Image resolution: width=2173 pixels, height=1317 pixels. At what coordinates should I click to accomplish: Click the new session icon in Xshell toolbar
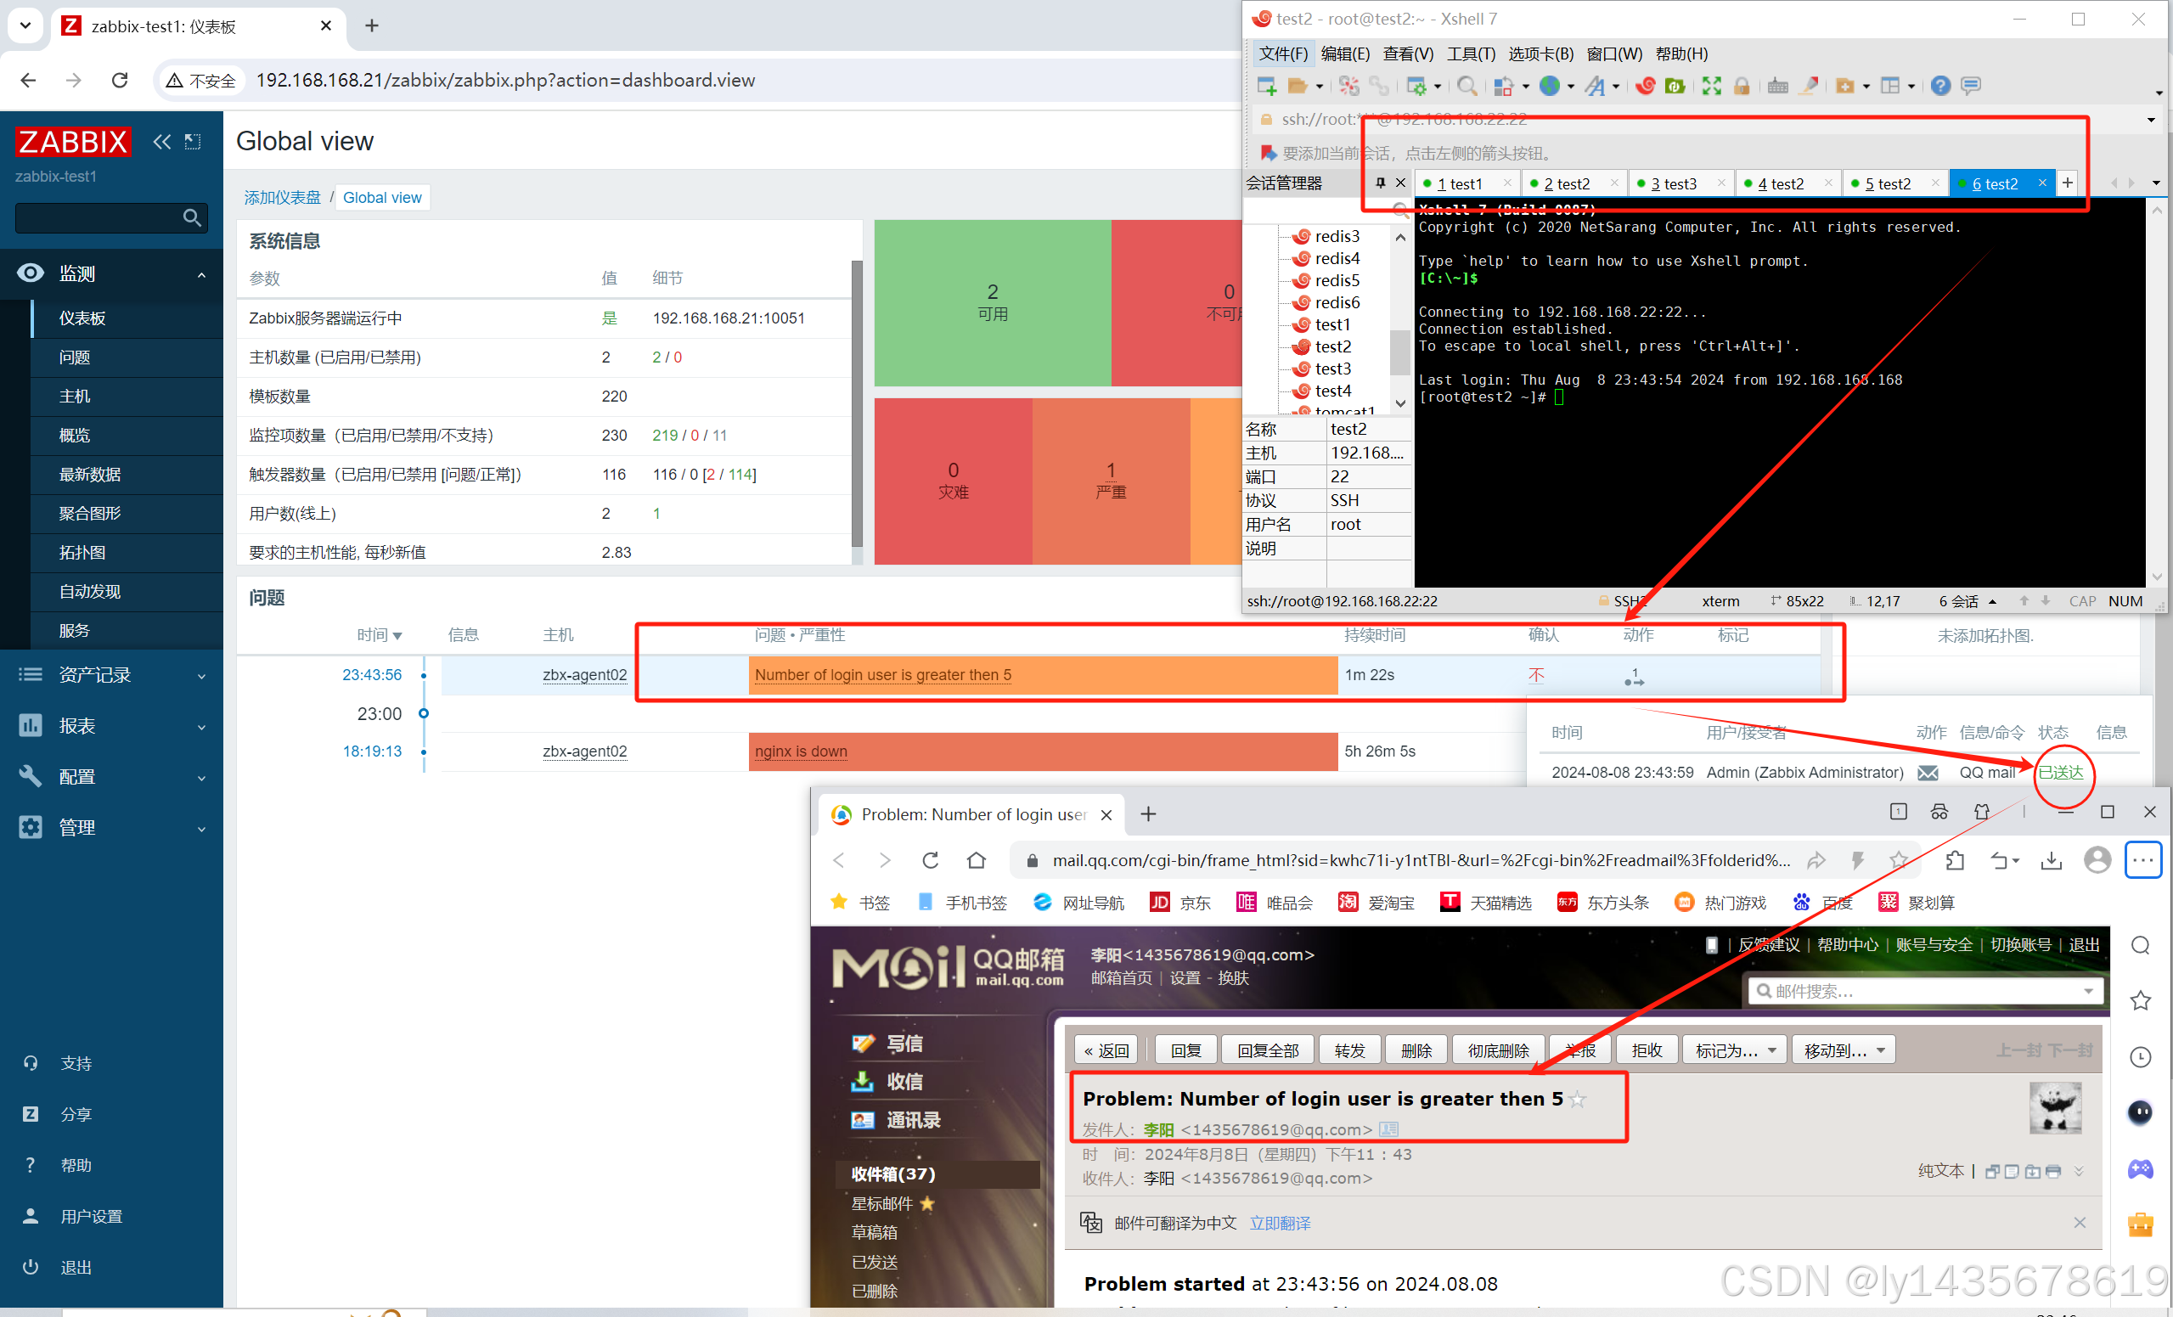pos(1266,86)
